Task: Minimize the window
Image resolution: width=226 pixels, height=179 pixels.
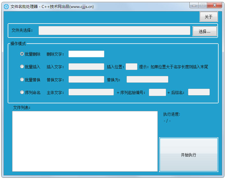Action: tap(194, 5)
